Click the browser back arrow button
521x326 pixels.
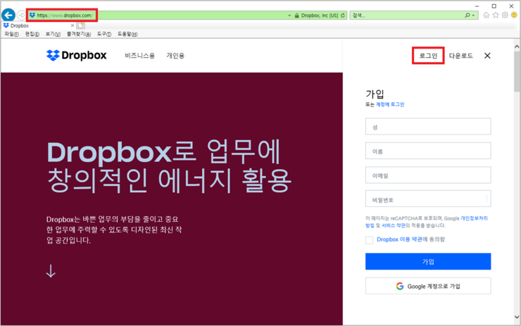[8, 15]
